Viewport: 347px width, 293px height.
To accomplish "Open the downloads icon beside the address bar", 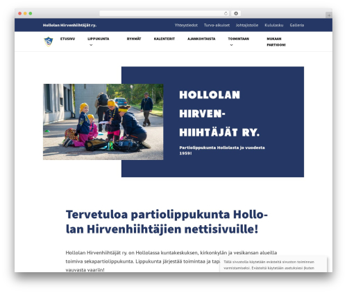I will (x=236, y=13).
